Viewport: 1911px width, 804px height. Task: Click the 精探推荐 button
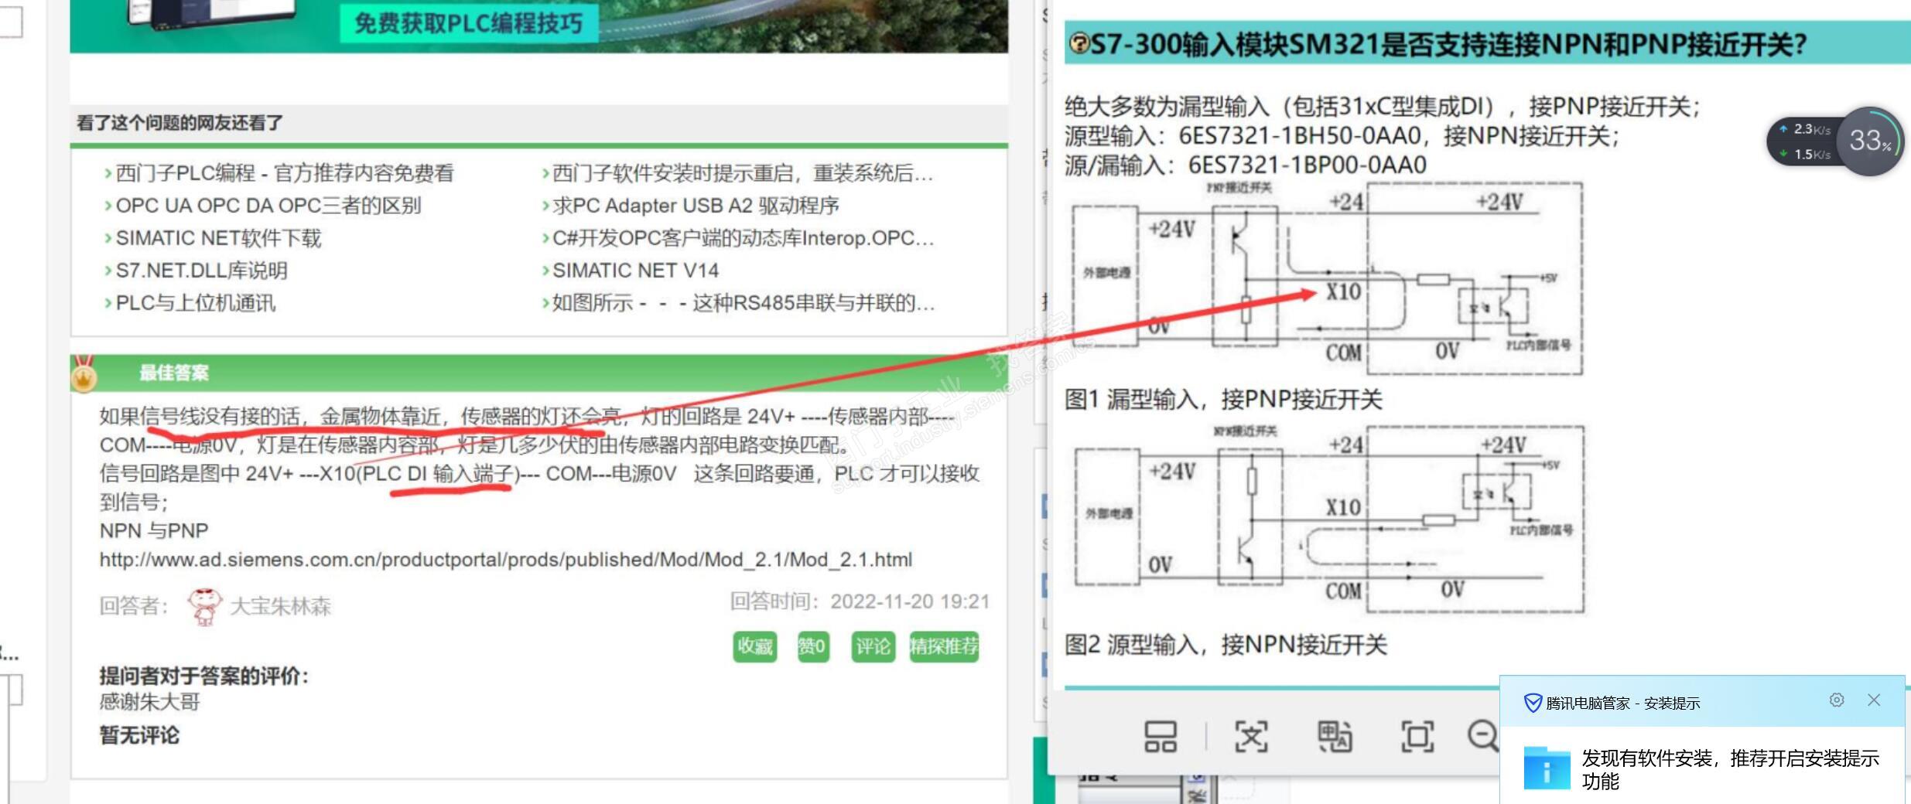click(944, 646)
